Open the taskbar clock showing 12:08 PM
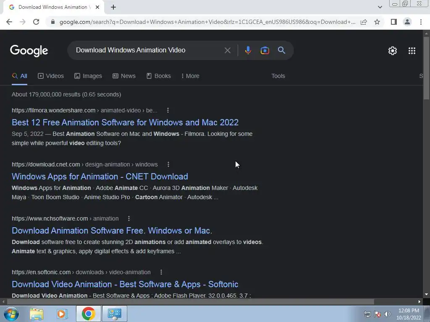 coord(409,314)
